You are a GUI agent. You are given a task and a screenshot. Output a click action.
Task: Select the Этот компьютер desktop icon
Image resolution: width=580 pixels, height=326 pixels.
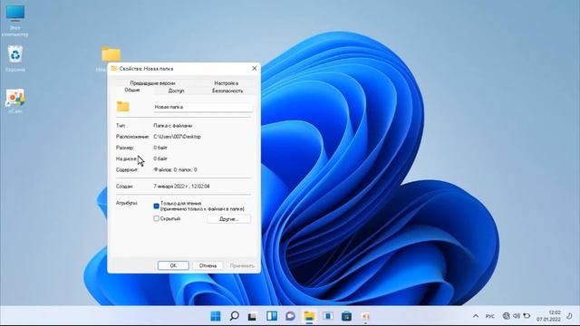point(15,21)
